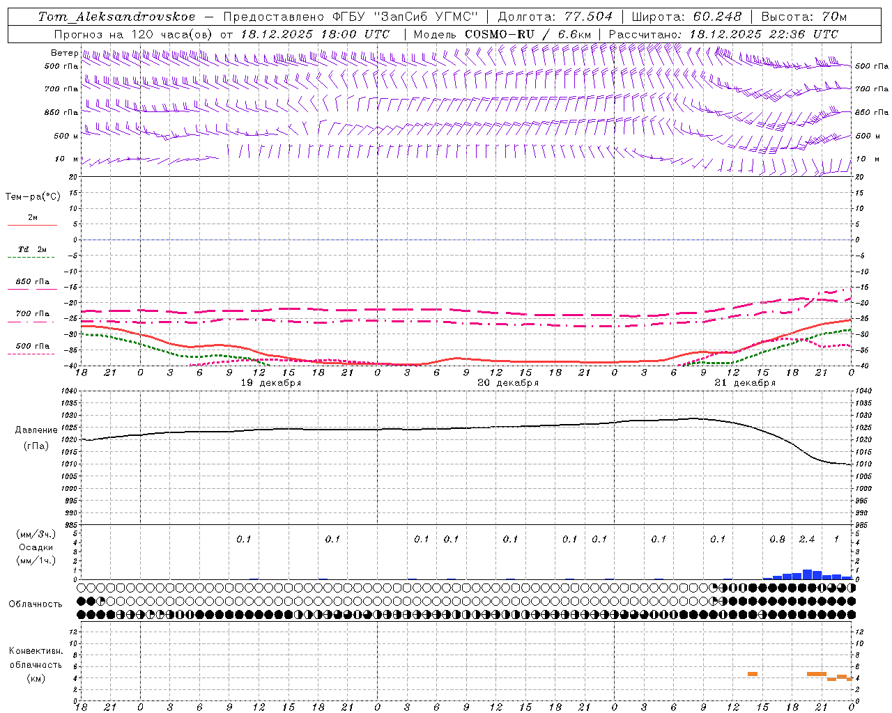Click the '(км)' unit under convective cloud label
Viewport: 892px width, 713px height.
click(36, 678)
